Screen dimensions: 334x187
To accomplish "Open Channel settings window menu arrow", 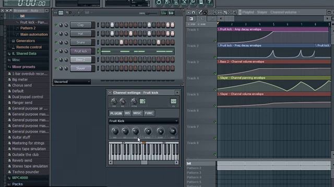I will pos(110,93).
